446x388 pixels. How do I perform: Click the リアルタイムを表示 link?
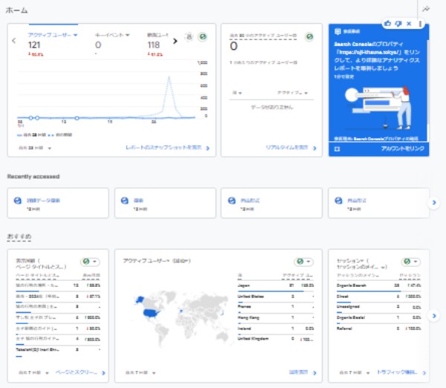pyautogui.click(x=288, y=148)
